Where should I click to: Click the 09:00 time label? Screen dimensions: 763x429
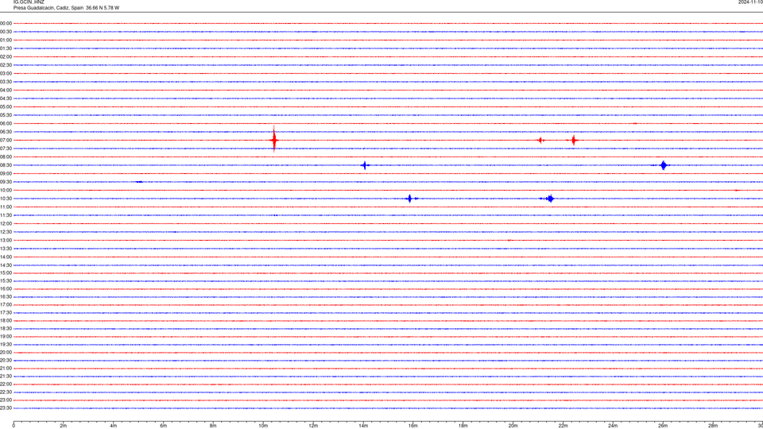click(x=6, y=174)
